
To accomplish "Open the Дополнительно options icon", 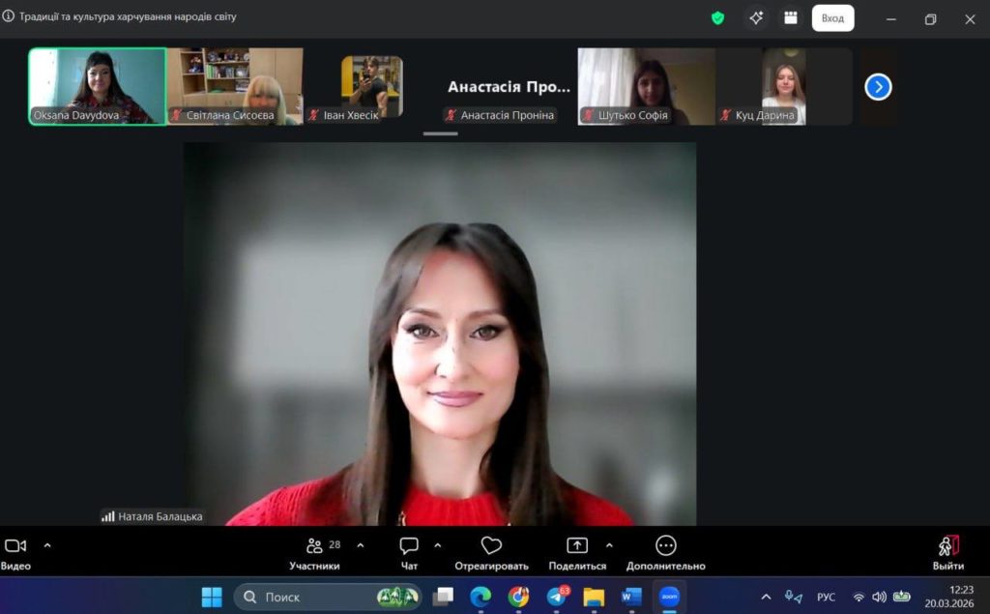I will pos(665,546).
